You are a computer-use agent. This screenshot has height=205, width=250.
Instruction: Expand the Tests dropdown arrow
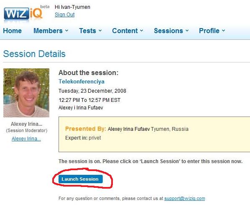100,30
